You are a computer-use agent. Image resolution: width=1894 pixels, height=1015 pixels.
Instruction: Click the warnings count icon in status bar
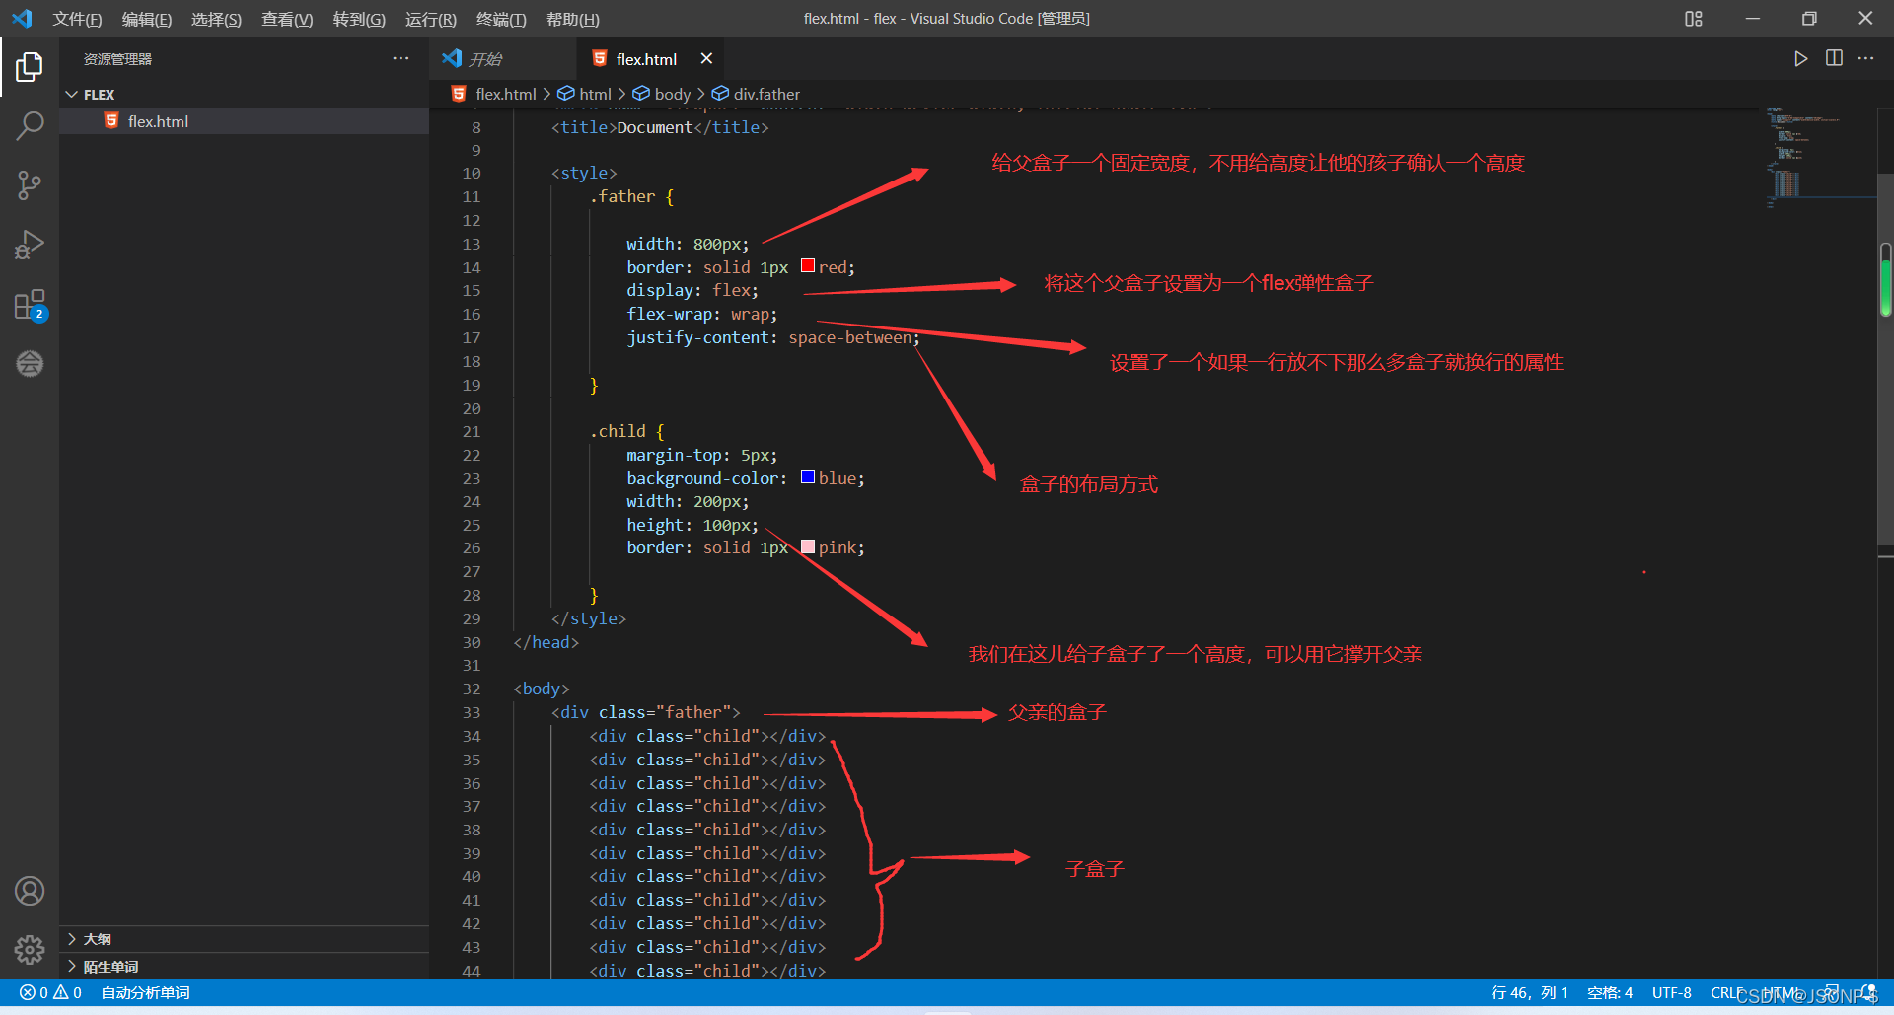pos(61,992)
